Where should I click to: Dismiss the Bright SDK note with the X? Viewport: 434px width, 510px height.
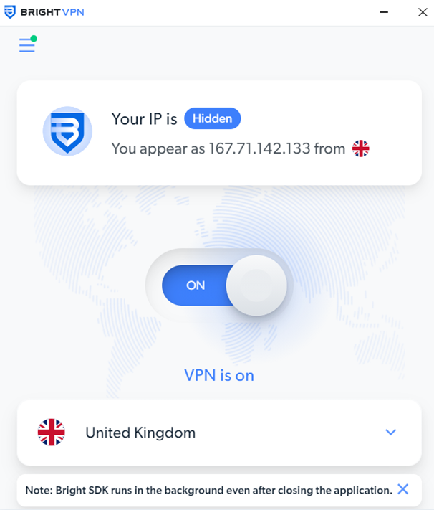pyautogui.click(x=402, y=489)
